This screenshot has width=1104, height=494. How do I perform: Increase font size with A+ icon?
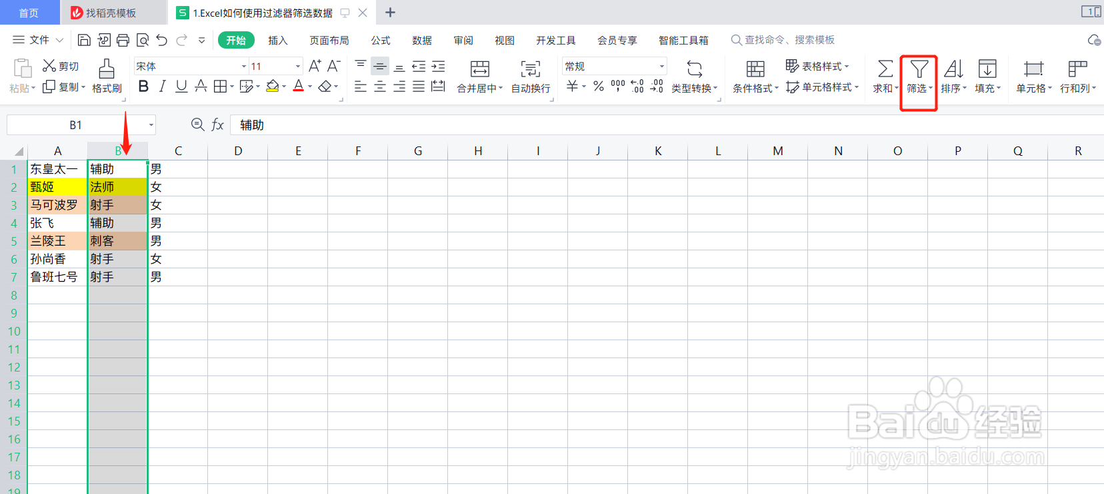point(315,66)
